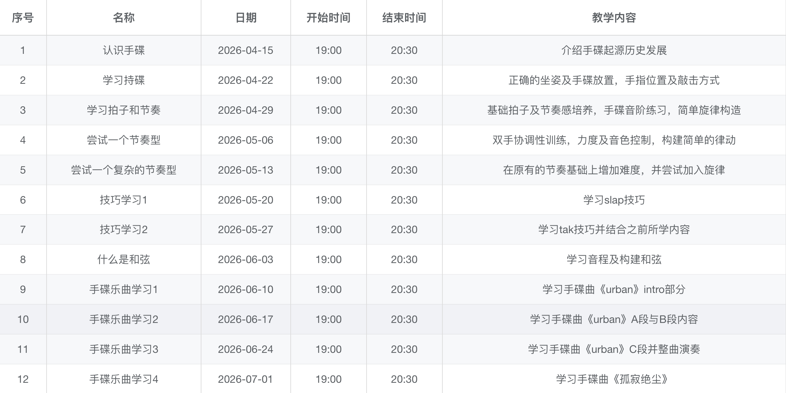Click the 日期 column header
Screen dimensions: 786x393
(246, 18)
